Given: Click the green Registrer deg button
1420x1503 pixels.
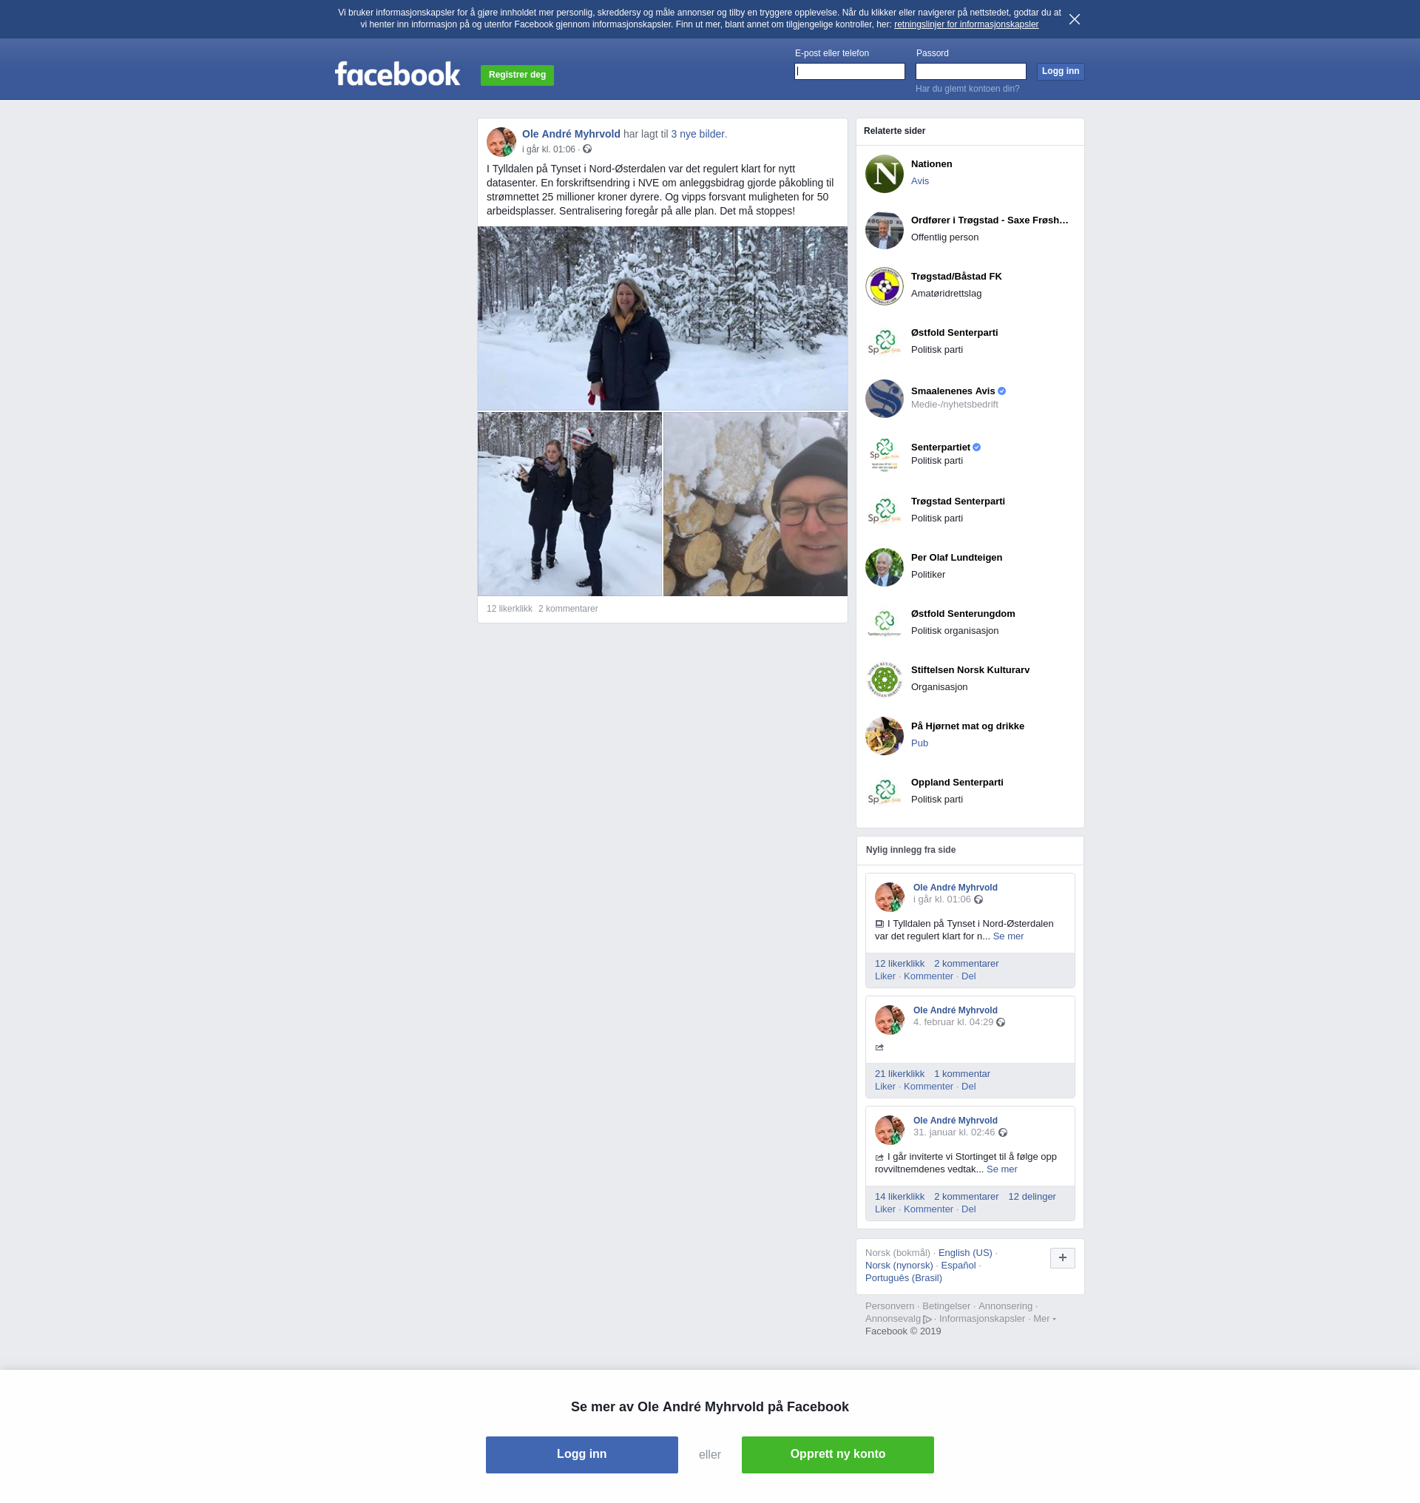Looking at the screenshot, I should (517, 75).
